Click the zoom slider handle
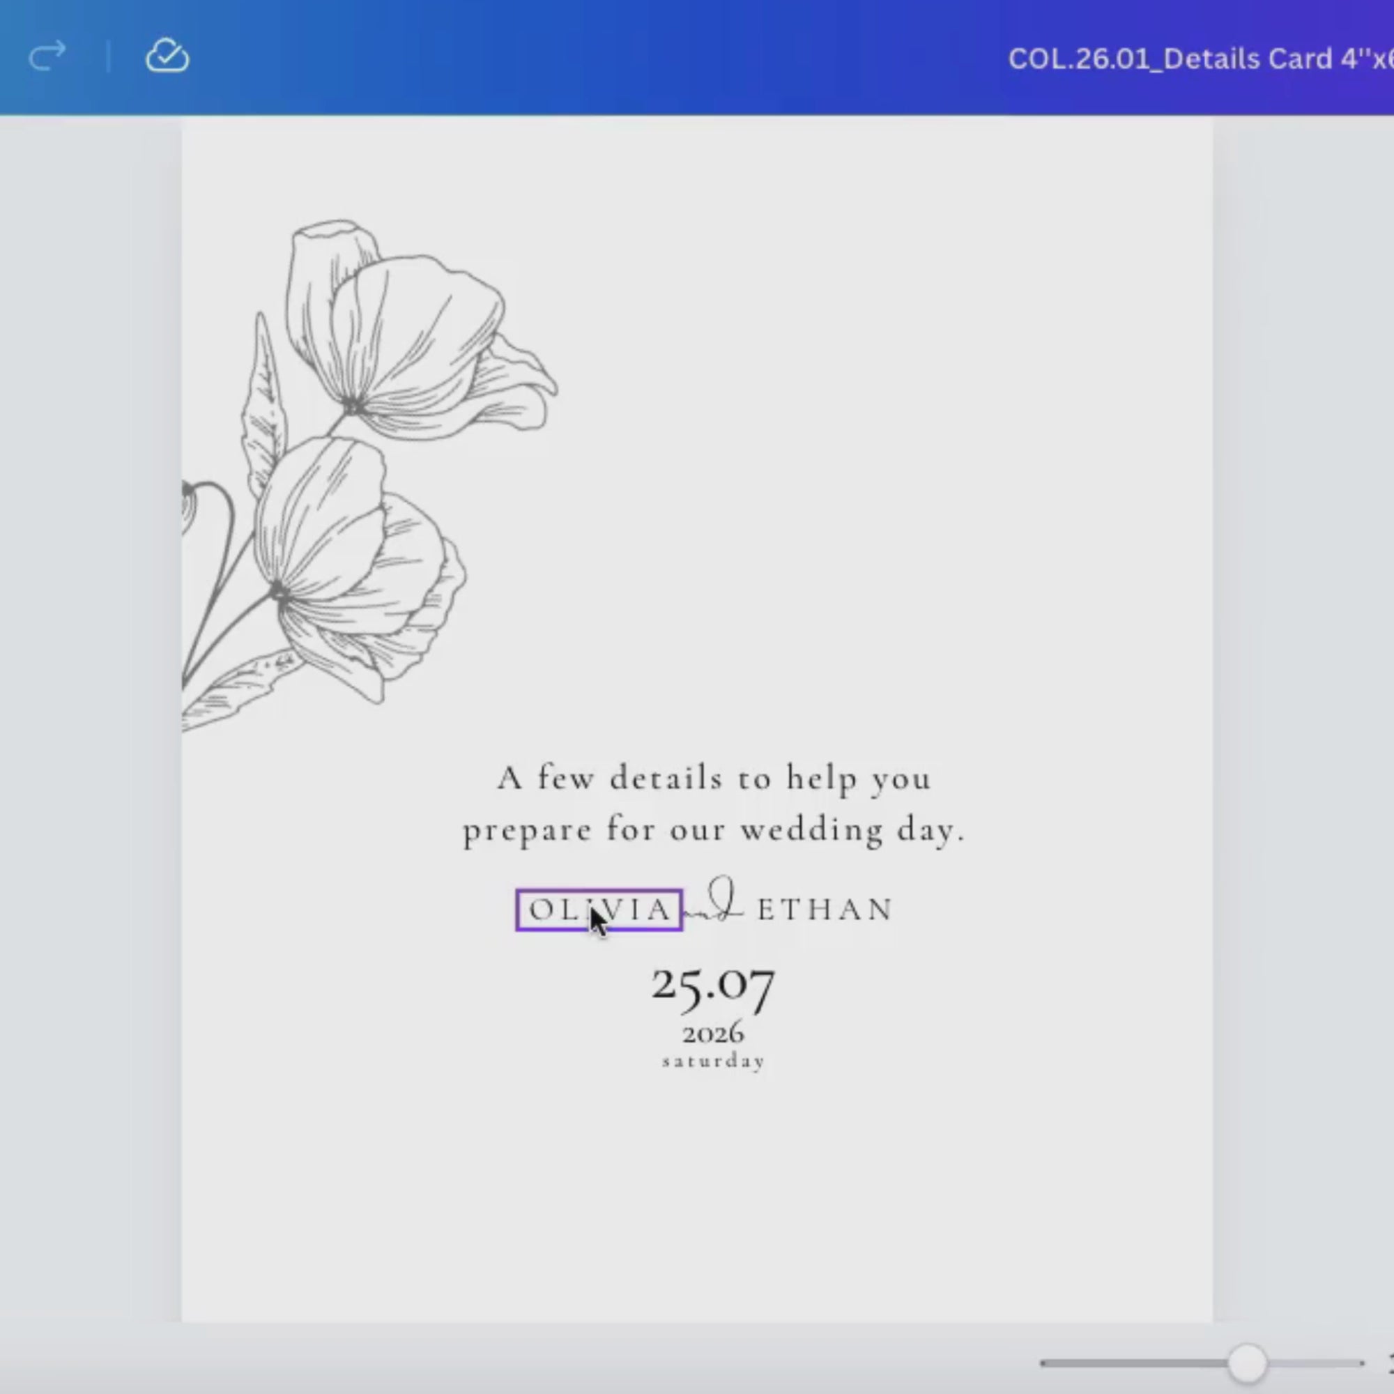 [1248, 1363]
